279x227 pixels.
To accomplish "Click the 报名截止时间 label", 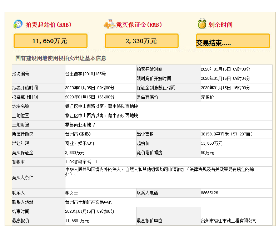I will click(x=25, y=97).
